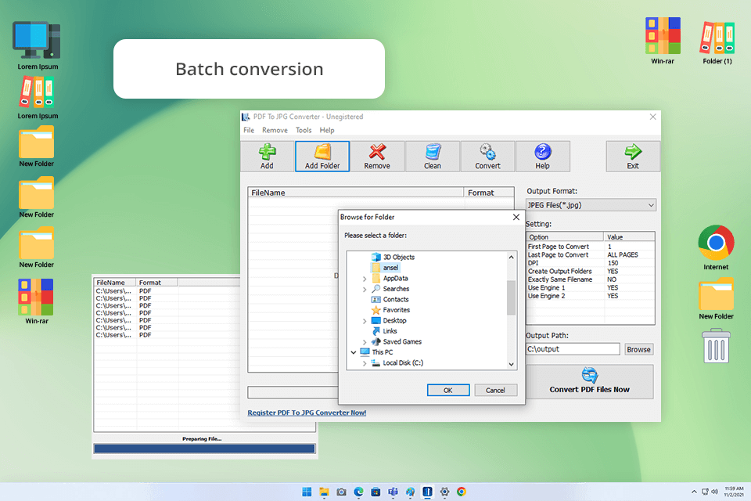The height and width of the screenshot is (501, 751).
Task: Click the green plus Add toolbar button
Action: [267, 157]
